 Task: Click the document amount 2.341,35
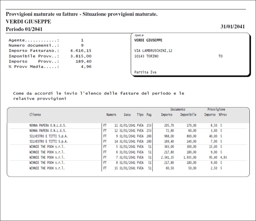coord(167,158)
